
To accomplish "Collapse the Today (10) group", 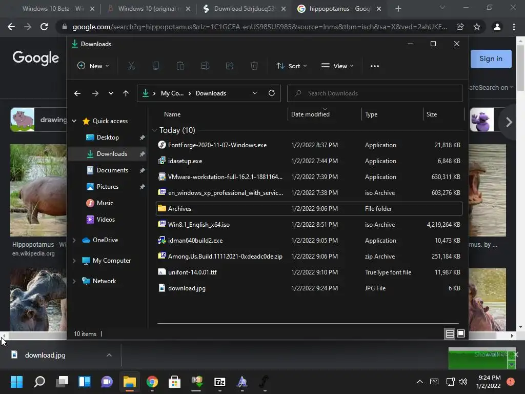I will [154, 130].
